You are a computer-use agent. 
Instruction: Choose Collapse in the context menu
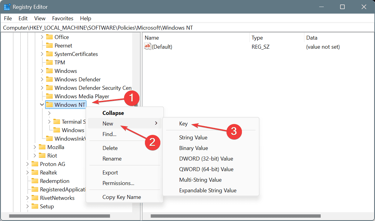point(125,113)
